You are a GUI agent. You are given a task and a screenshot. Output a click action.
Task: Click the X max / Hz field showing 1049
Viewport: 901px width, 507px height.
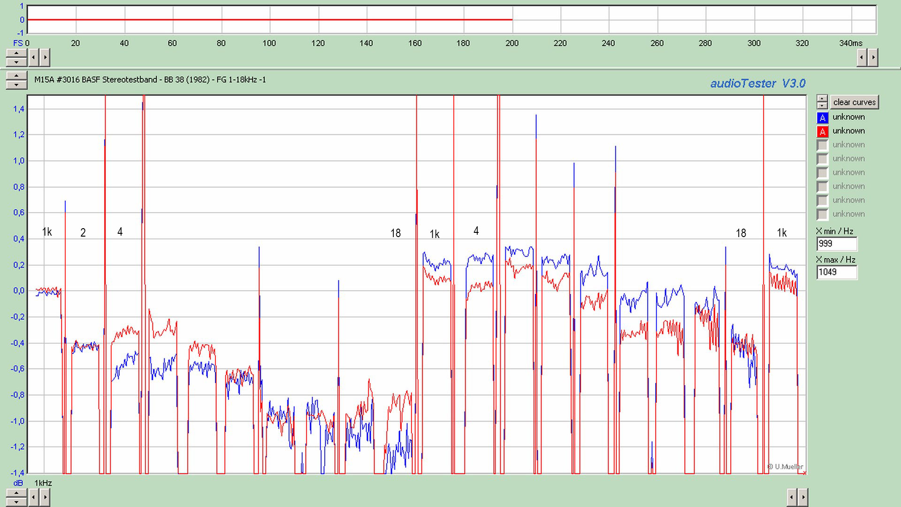836,272
